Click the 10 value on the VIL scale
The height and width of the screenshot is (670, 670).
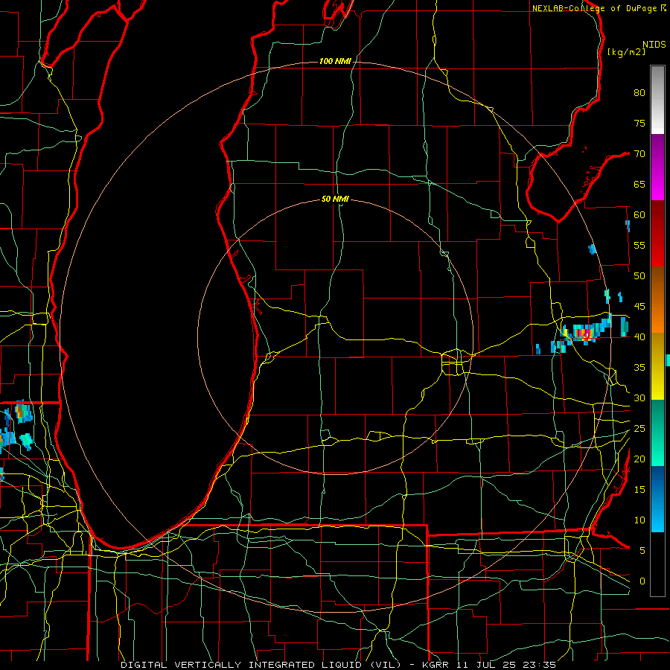tap(639, 520)
